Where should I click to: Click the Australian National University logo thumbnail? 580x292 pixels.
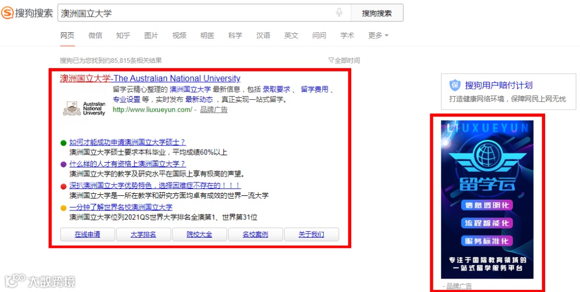(x=84, y=108)
